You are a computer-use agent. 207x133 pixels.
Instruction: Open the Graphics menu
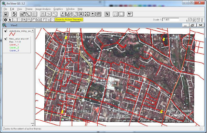58,9
